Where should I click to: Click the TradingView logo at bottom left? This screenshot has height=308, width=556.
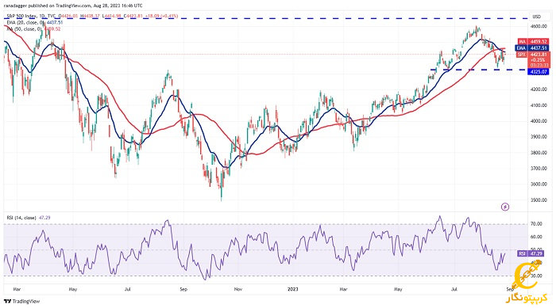(x=21, y=302)
